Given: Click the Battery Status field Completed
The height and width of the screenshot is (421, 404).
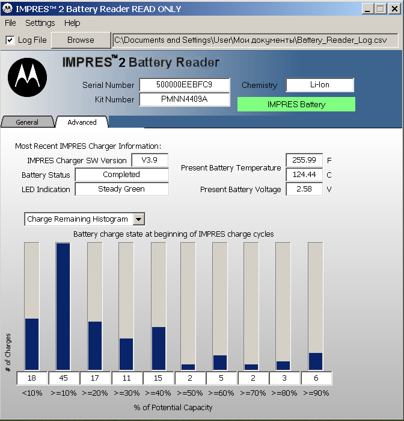Looking at the screenshot, I should coord(121,175).
